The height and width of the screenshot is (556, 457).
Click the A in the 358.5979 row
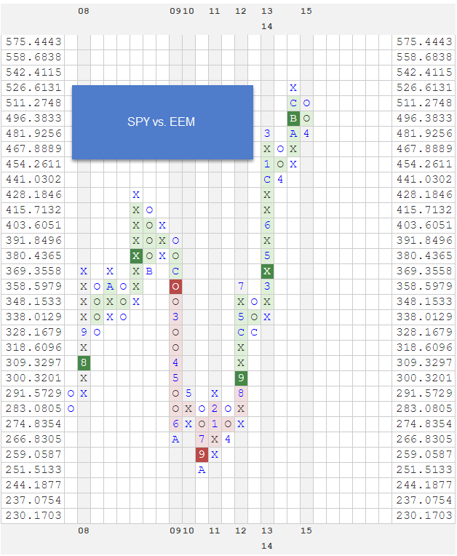tap(110, 287)
